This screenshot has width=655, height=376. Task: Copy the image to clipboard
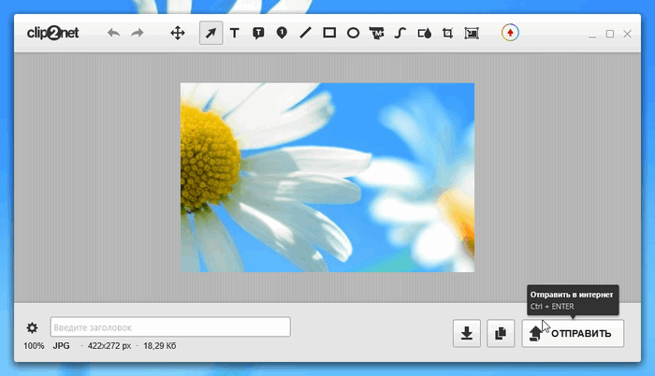point(501,333)
